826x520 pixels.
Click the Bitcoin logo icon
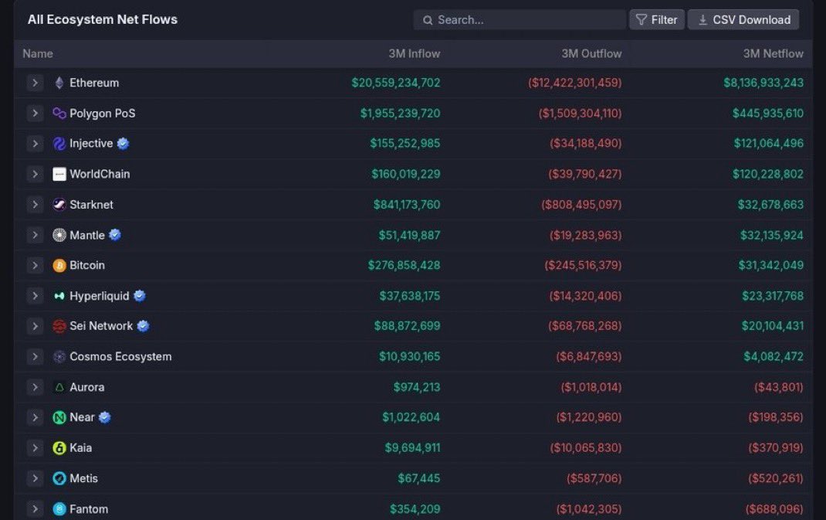coord(59,265)
